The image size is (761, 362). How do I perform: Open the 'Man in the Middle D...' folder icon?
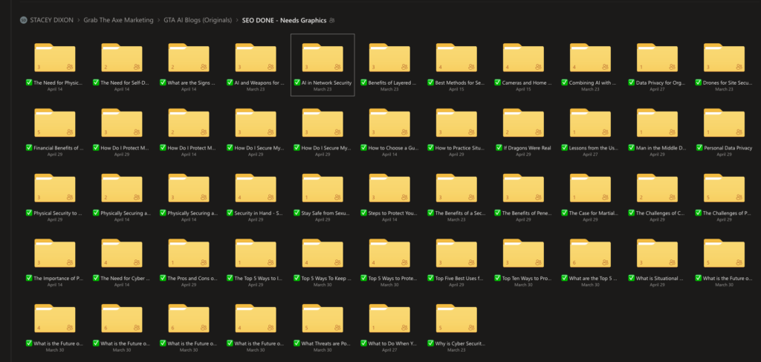pyautogui.click(x=658, y=123)
